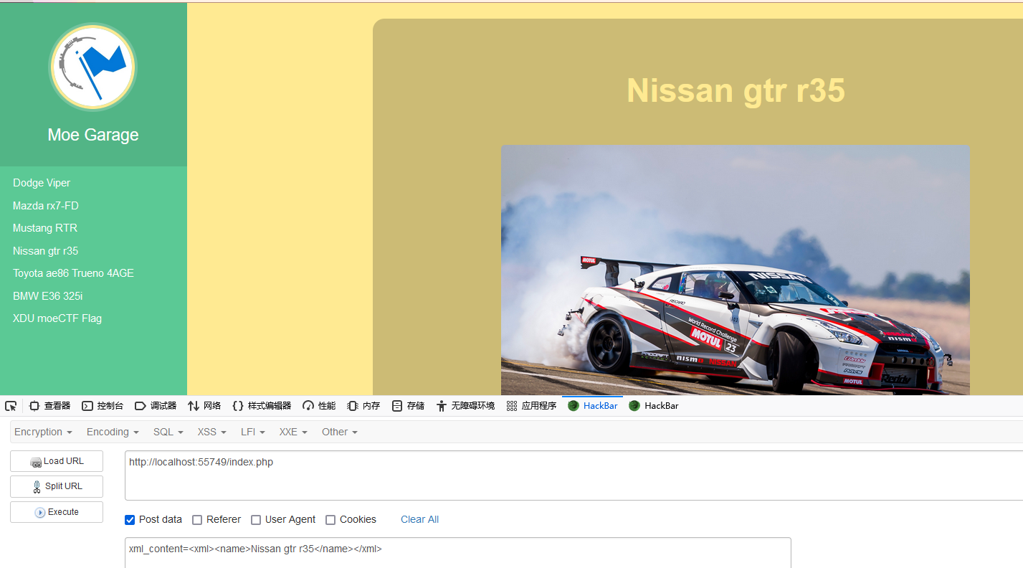
Task: Click the post data field containing xml_content
Action: tap(458, 553)
